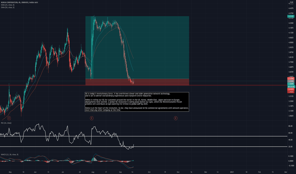Click the earnings E marker above the Nov label
The height and width of the screenshot is (174, 296).
(x=176, y=118)
